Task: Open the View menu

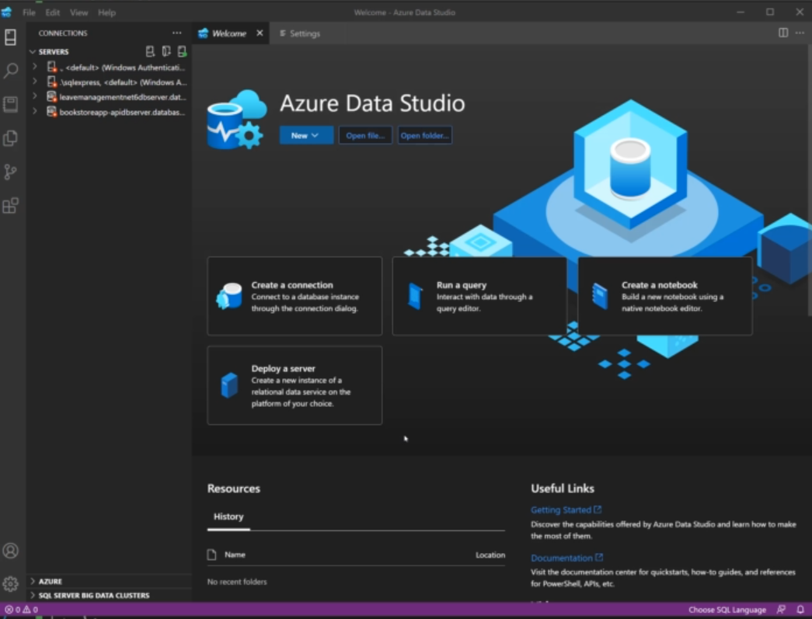Action: [78, 12]
